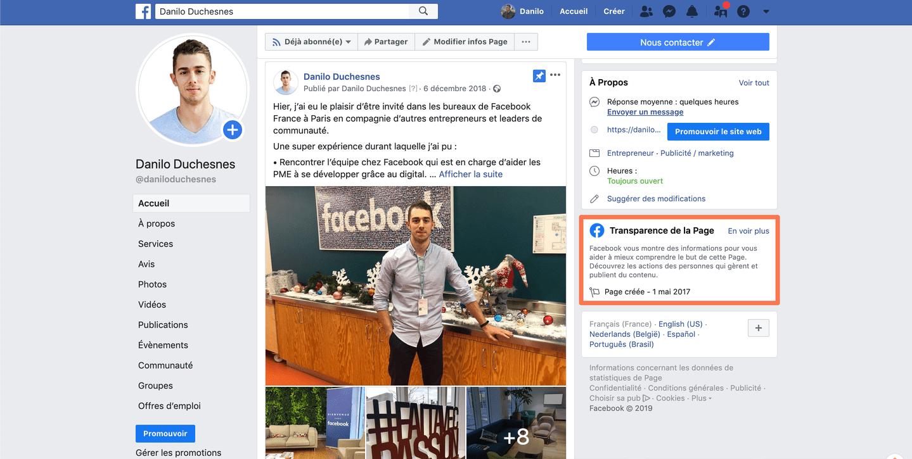This screenshot has height=459, width=912.
Task: Click the blue plus icon on profile picture
Action: pos(233,130)
